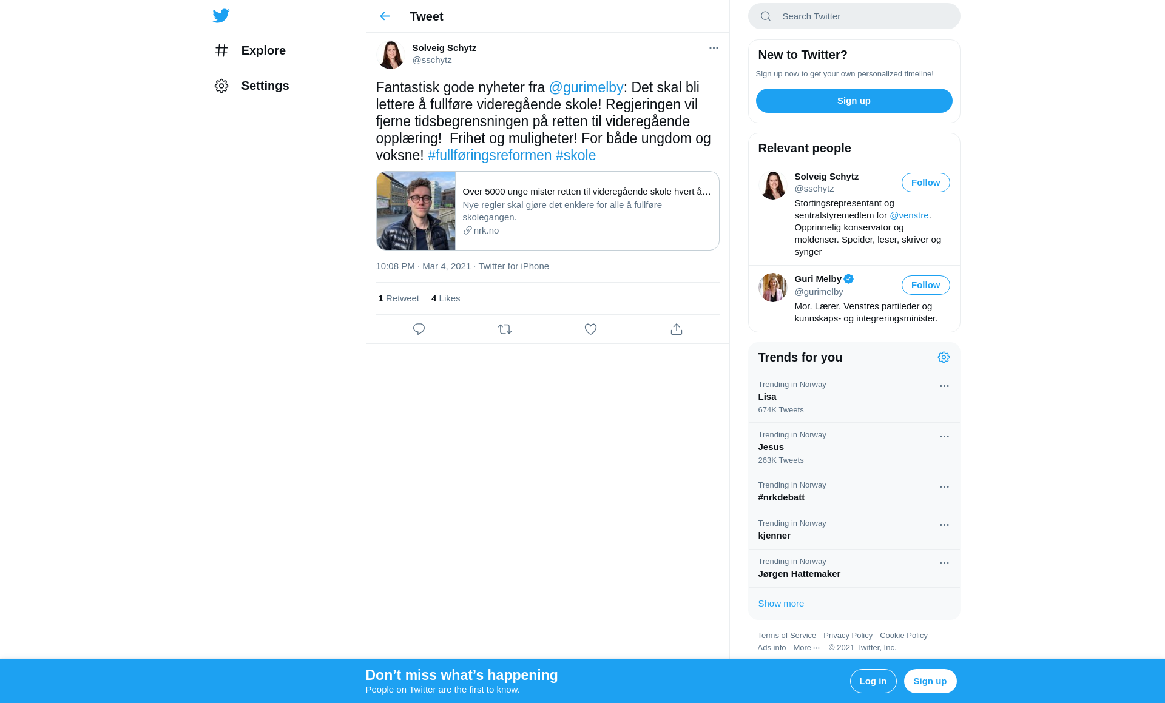Go back using the arrow icon
The height and width of the screenshot is (703, 1165).
(385, 16)
